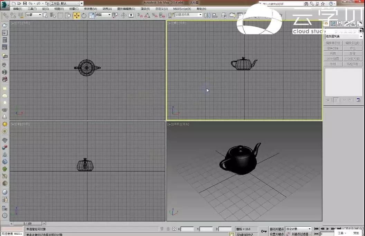Open the 修改器(M) menu
The image size is (365, 236).
click(90, 9)
